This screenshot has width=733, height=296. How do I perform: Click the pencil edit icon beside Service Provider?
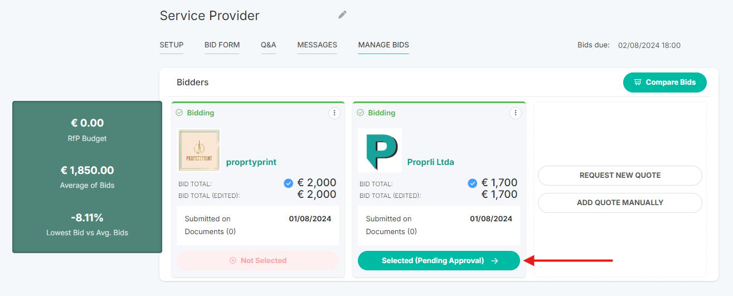pyautogui.click(x=342, y=15)
